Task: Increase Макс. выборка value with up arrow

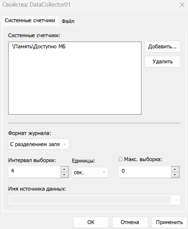Action: click(175, 169)
